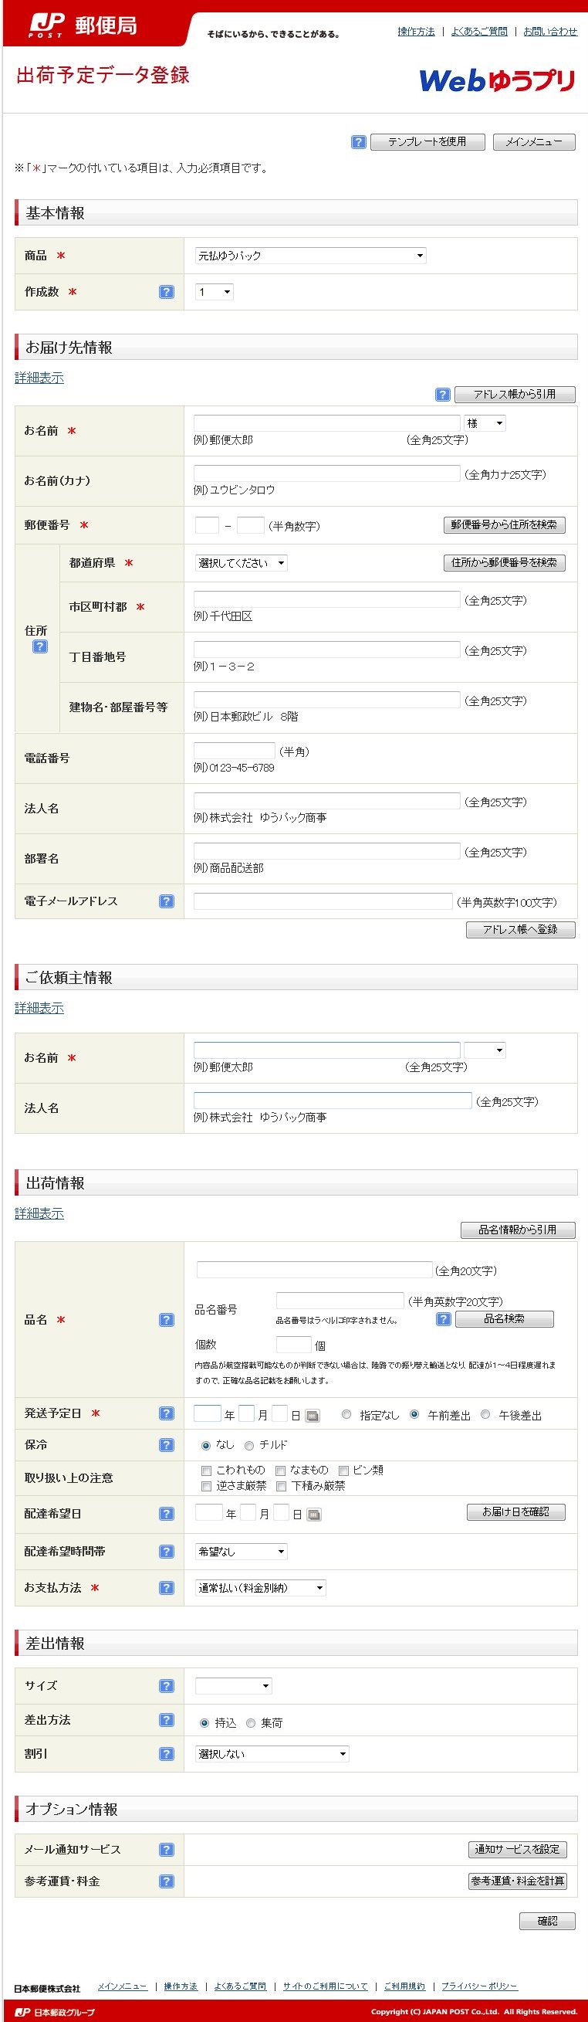Open help icon beside 品名検索 button
Screen dimensions: 588x2022
pyautogui.click(x=443, y=1318)
